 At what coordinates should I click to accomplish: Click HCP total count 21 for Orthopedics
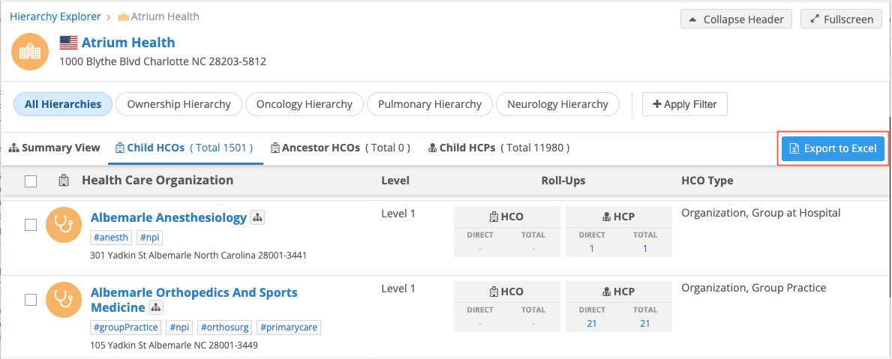(645, 323)
